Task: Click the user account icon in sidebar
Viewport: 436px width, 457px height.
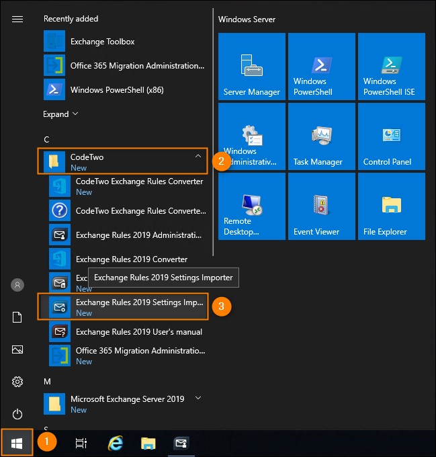Action: tap(17, 285)
